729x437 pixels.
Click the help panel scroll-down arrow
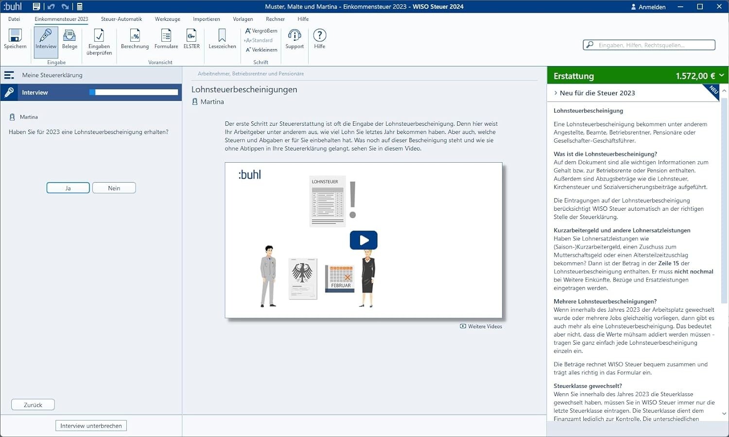pos(724,414)
